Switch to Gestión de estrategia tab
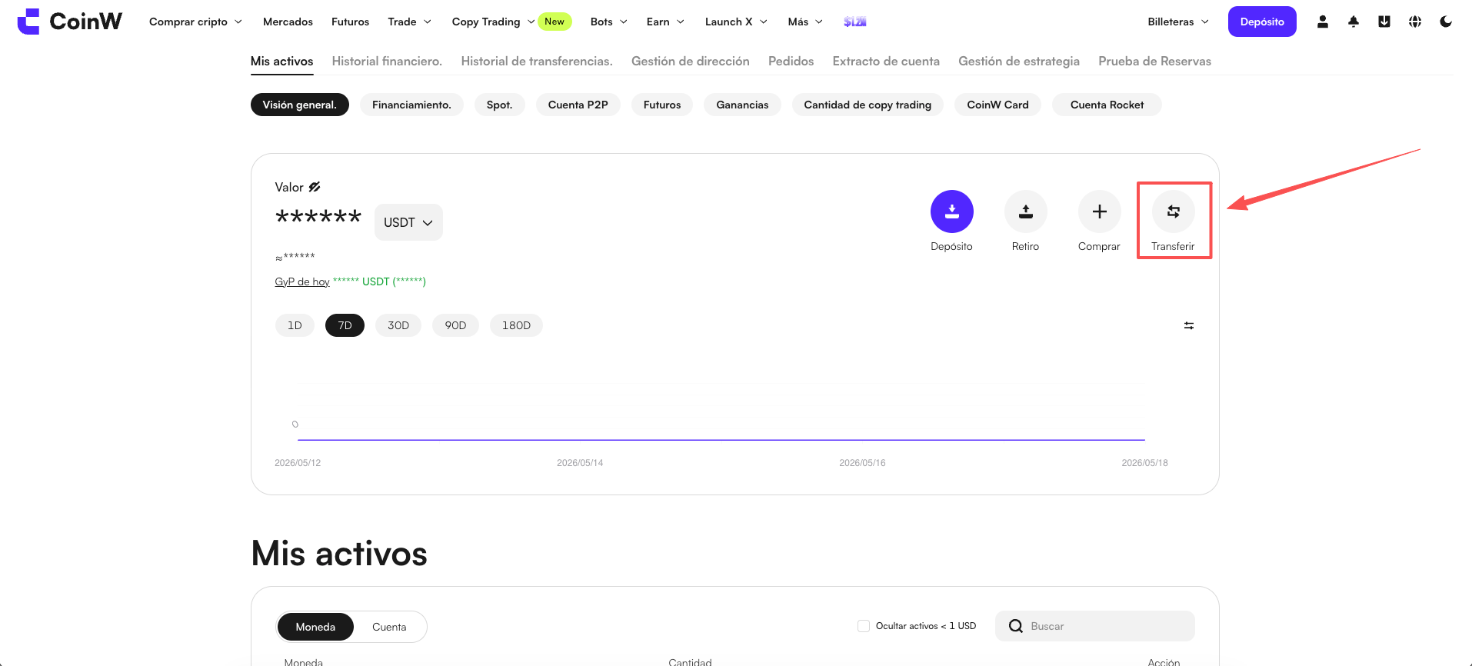Viewport: 1472px width, 666px height. [1019, 61]
